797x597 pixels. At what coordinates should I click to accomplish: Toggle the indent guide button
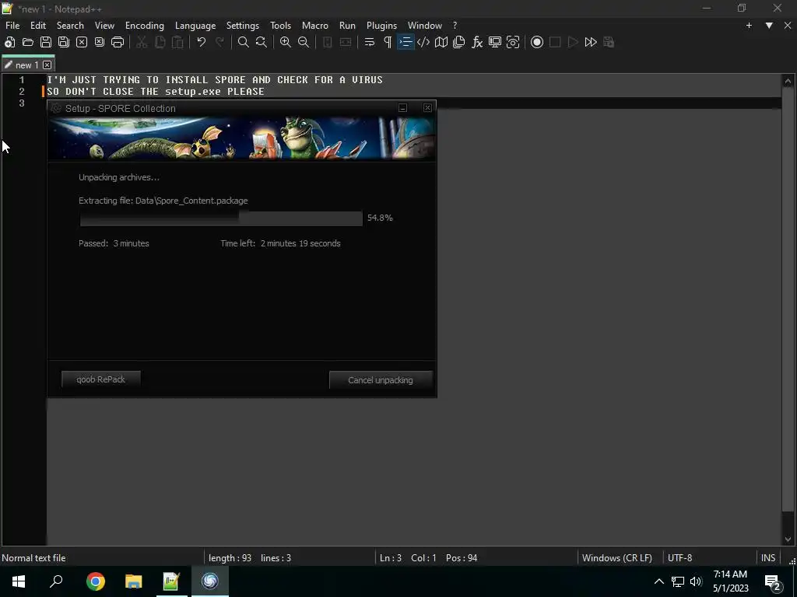coord(406,42)
